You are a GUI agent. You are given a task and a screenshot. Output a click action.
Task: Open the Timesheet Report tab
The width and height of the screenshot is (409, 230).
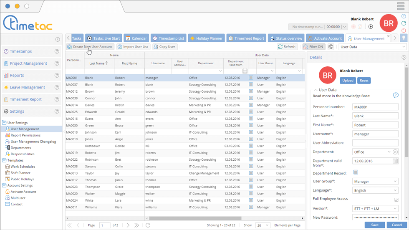point(246,38)
